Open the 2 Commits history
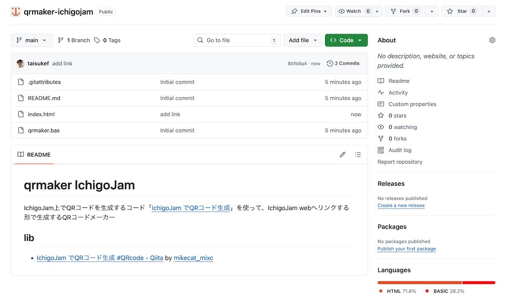This screenshot has width=510, height=301. point(343,63)
